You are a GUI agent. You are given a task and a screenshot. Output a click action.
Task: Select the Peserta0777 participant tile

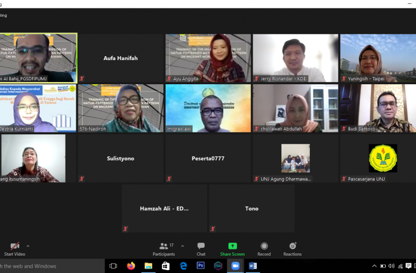[x=208, y=158]
